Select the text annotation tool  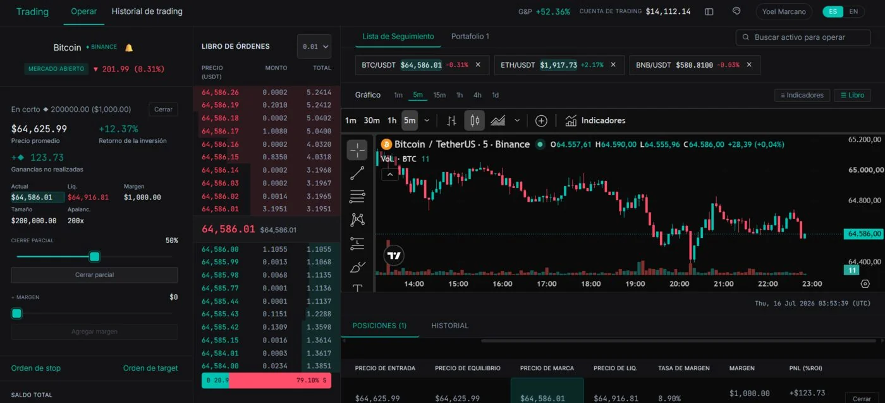pyautogui.click(x=357, y=288)
